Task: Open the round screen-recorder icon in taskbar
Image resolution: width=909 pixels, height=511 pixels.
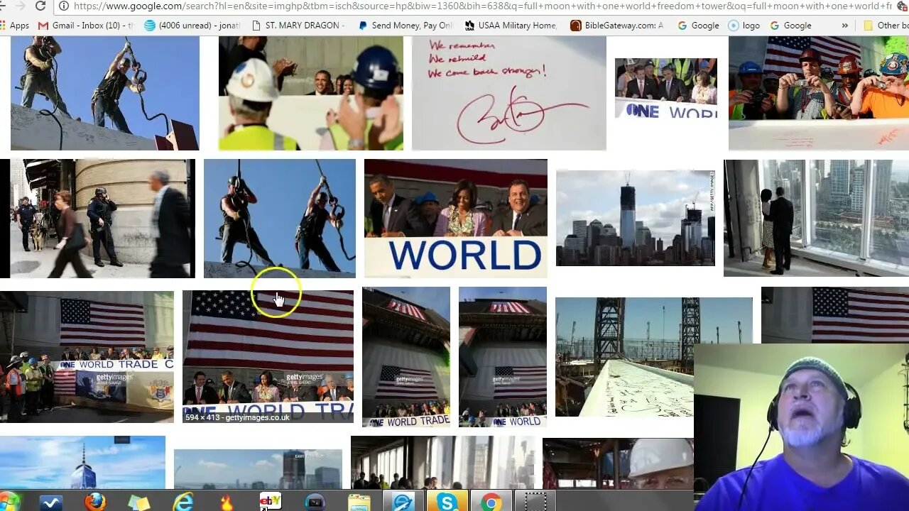Action: coord(315,502)
